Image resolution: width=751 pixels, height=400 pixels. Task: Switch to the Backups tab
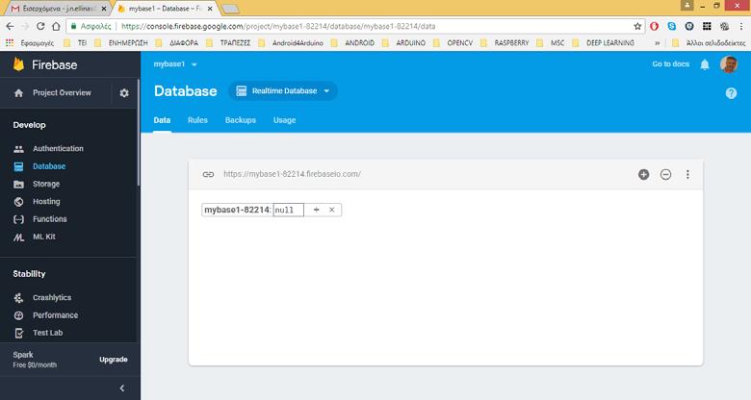click(x=241, y=120)
